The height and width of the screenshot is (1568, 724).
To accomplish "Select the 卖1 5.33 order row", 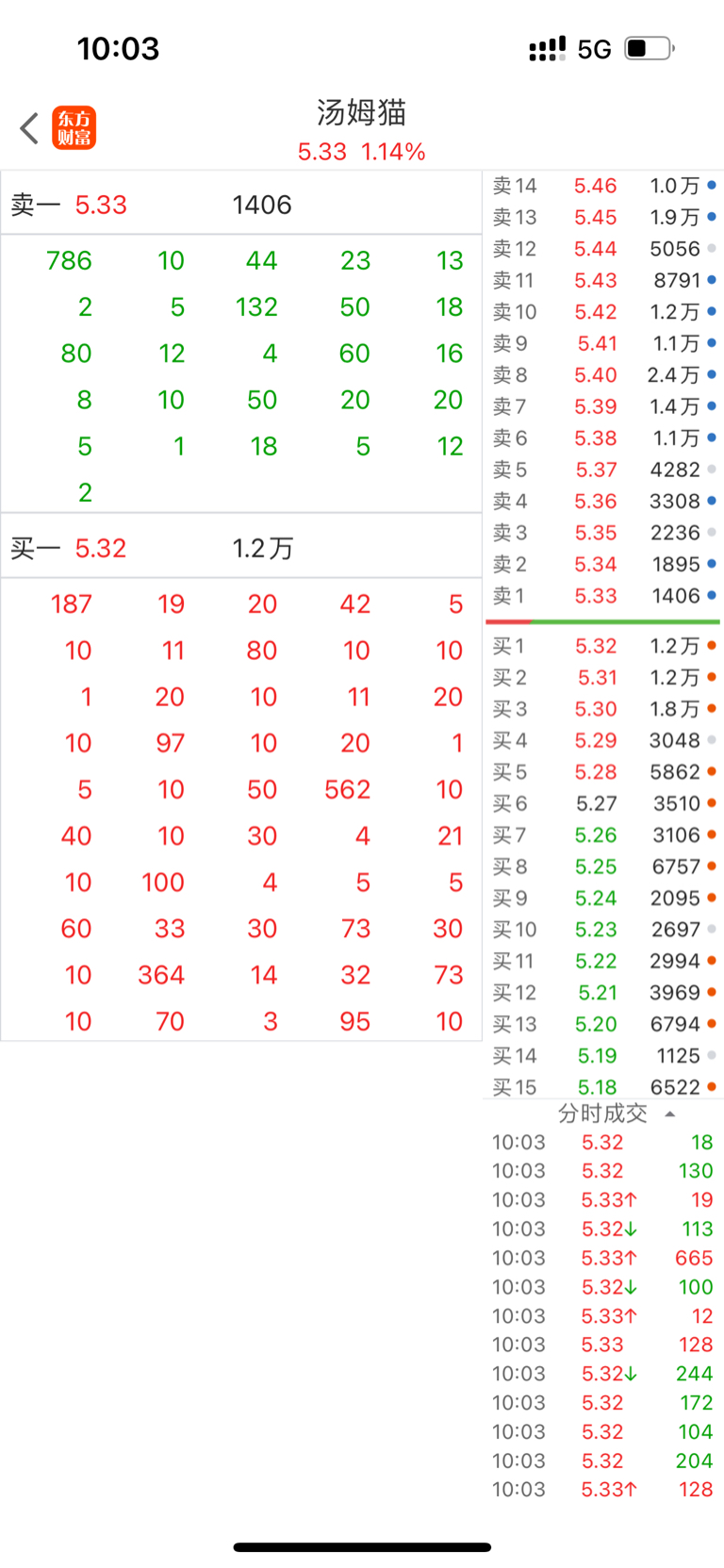I will coord(603,596).
